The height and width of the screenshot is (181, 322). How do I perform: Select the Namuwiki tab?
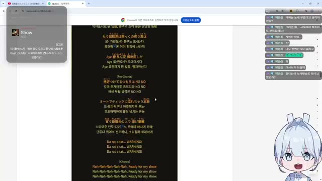point(64,4)
